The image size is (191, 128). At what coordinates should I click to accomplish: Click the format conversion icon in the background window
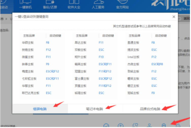(135, 125)
